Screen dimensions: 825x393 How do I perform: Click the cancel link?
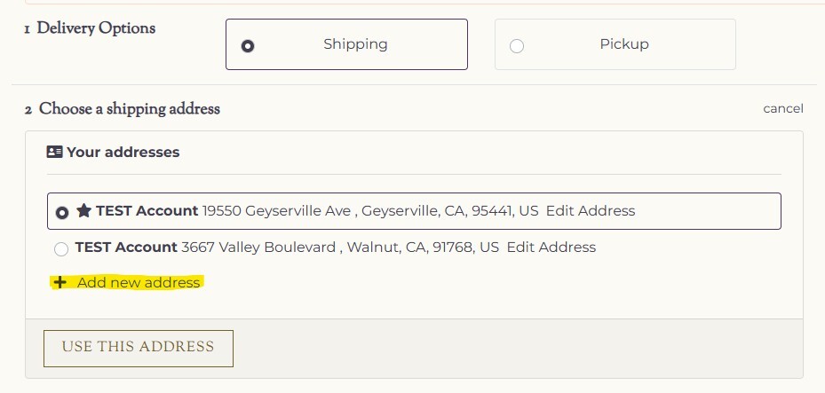[782, 109]
